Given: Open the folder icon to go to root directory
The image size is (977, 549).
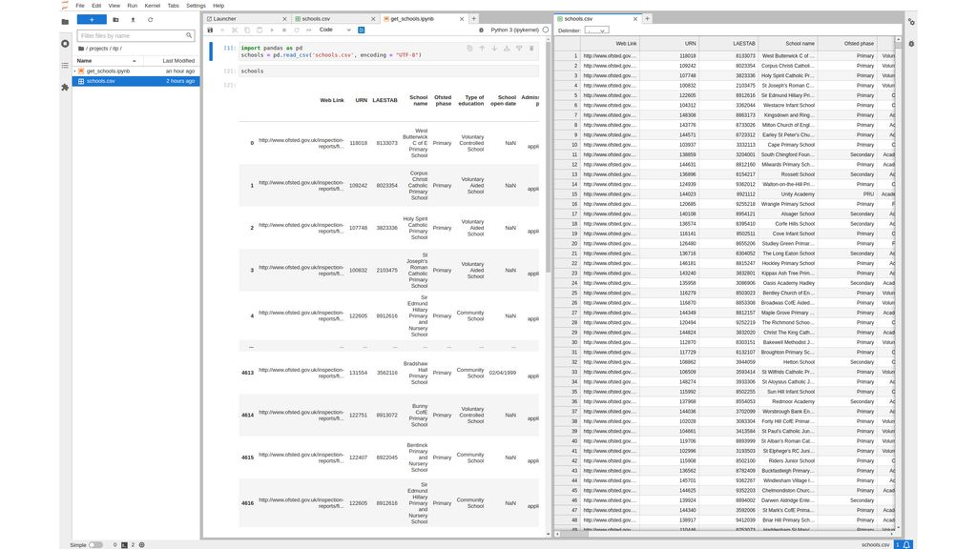Looking at the screenshot, I should pyautogui.click(x=81, y=48).
